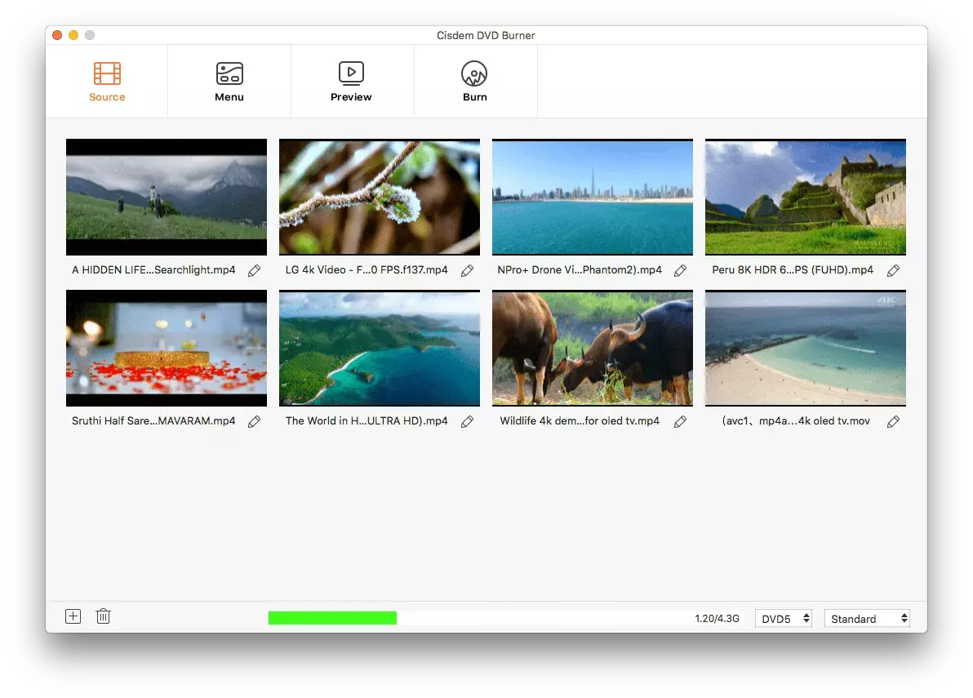Open editor for The World in ULTRA HD video
This screenshot has height=698, width=973.
pyautogui.click(x=467, y=421)
